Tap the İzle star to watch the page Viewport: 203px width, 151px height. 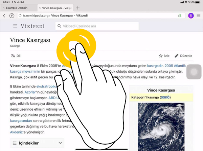click(164, 56)
